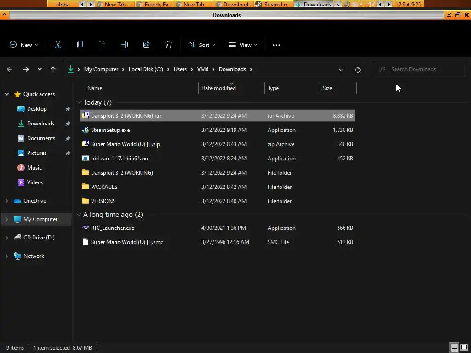Click VM6 in address breadcrumb
Screen dimensions: 471x353
click(203, 69)
